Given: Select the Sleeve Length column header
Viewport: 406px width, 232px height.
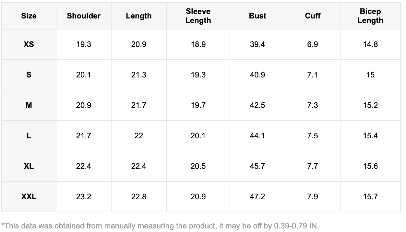Looking at the screenshot, I should [x=198, y=16].
